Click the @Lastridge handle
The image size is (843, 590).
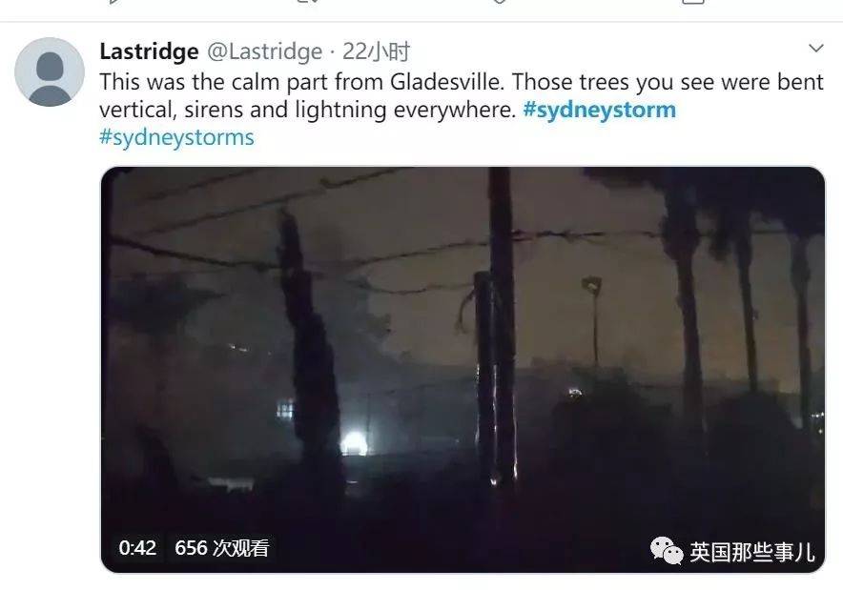pos(264,51)
